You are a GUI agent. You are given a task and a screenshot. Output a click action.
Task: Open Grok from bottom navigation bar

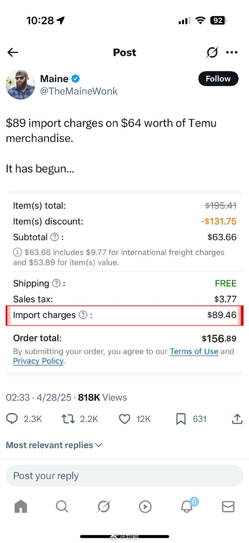(104, 506)
